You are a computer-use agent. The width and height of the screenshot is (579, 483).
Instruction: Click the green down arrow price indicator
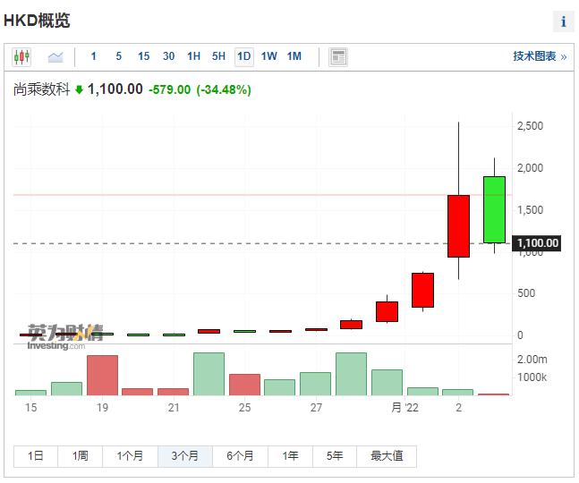[x=79, y=89]
